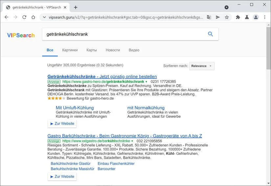Click the Ungefähr 305,000 Ergebnisse text
This screenshot has height=186, width=271.
85,65
